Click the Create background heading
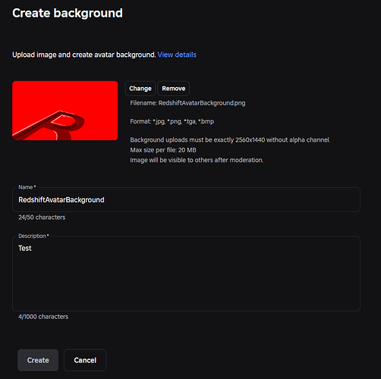The width and height of the screenshot is (381, 379). click(x=68, y=13)
